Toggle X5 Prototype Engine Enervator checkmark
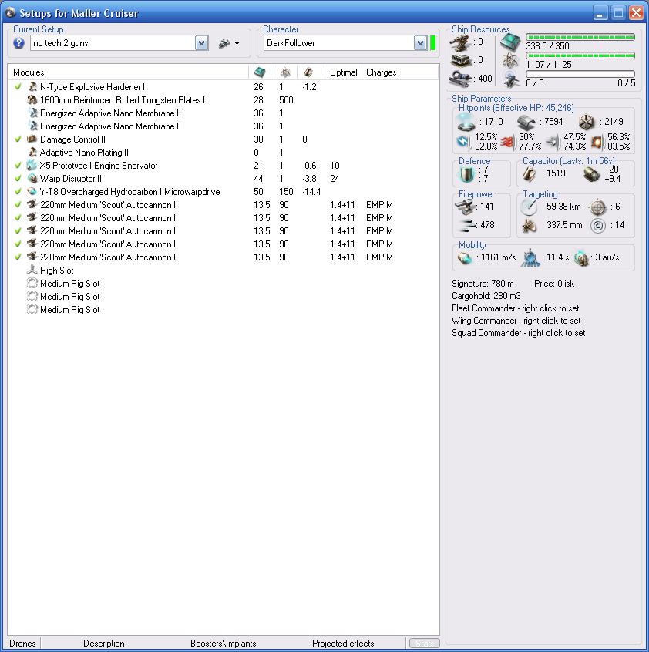 pyautogui.click(x=18, y=166)
